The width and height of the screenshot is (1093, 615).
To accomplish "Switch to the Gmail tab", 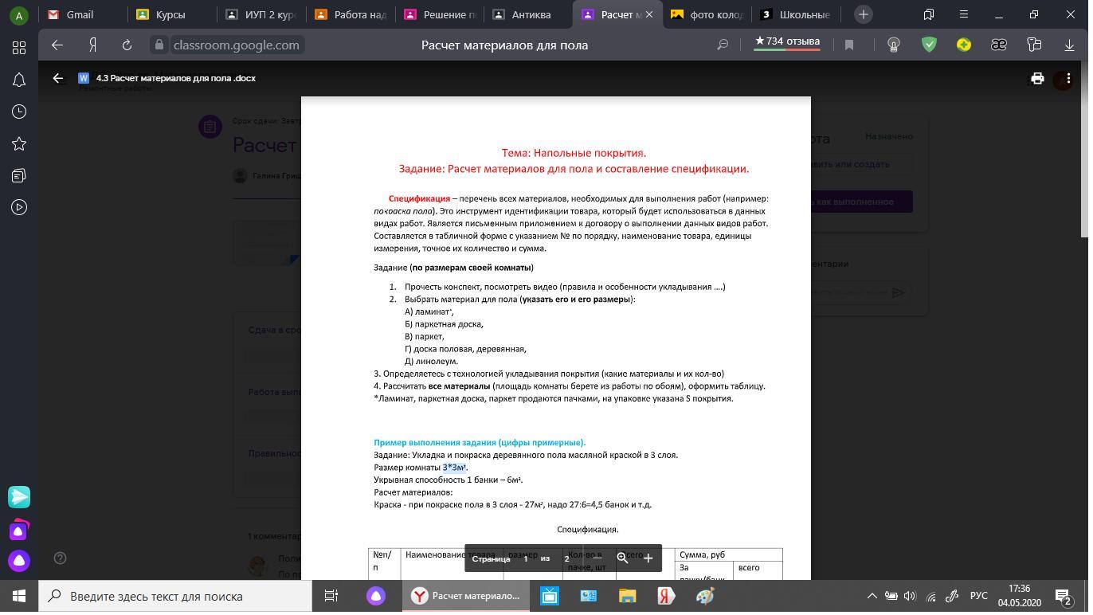I will pyautogui.click(x=79, y=14).
